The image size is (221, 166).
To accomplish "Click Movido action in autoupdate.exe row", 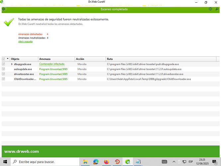I will 82,69.
